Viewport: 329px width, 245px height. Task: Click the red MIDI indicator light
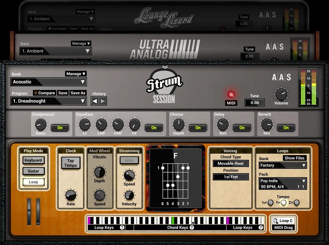(231, 94)
